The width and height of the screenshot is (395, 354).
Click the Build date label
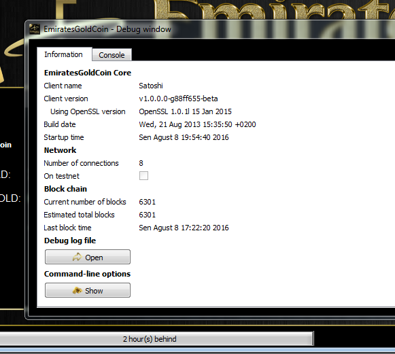point(60,124)
